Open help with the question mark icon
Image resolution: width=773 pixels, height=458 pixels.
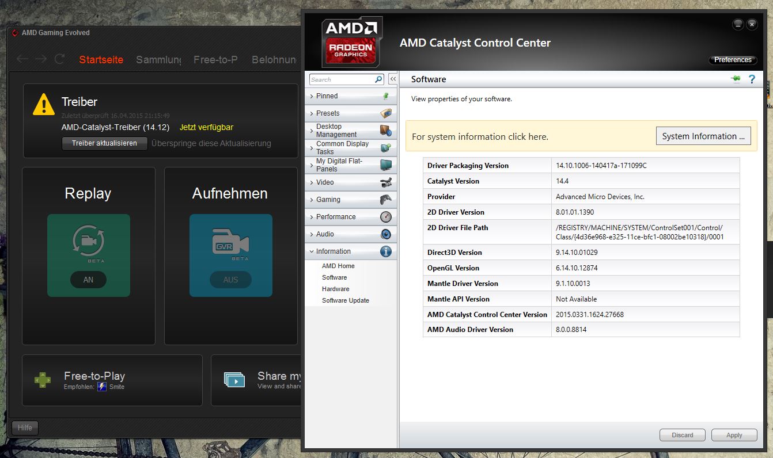752,79
